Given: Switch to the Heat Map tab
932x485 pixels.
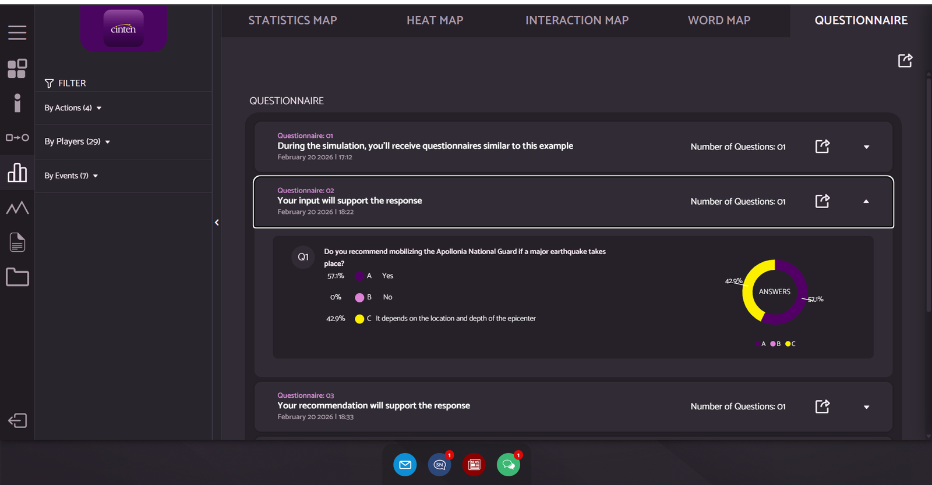Looking at the screenshot, I should (435, 20).
